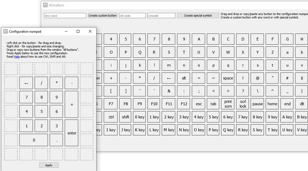
Task: Click the Q key button
Action: [x=228, y=130]
